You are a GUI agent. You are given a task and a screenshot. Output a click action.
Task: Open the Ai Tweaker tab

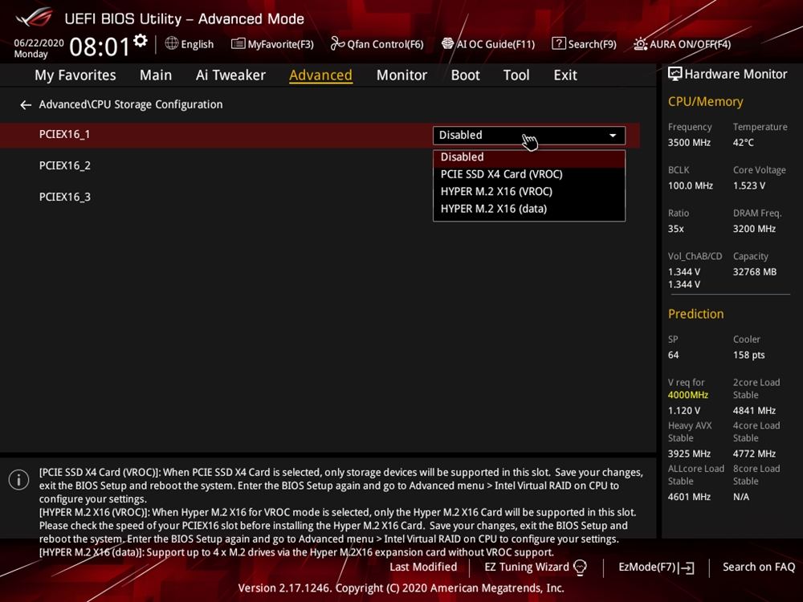[230, 75]
